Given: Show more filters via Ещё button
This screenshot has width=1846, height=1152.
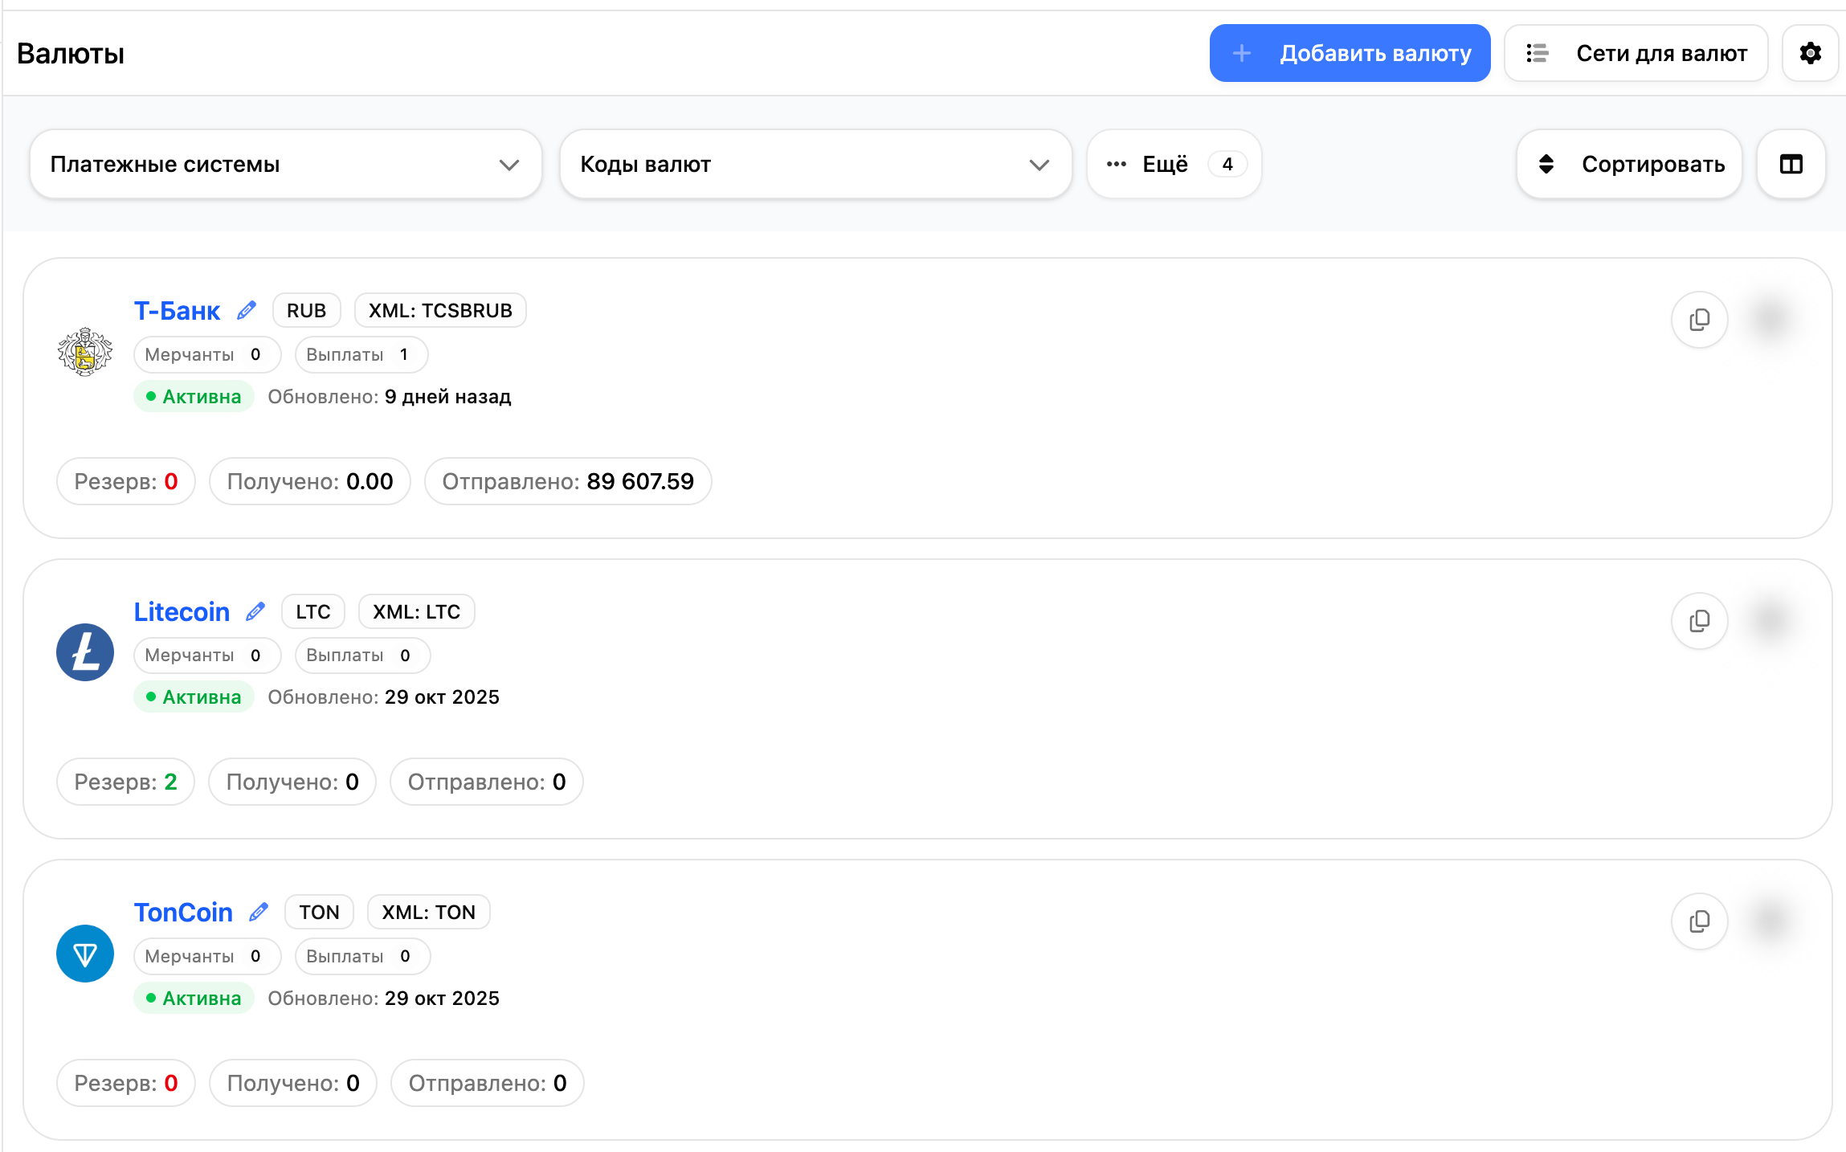Looking at the screenshot, I should 1174,164.
